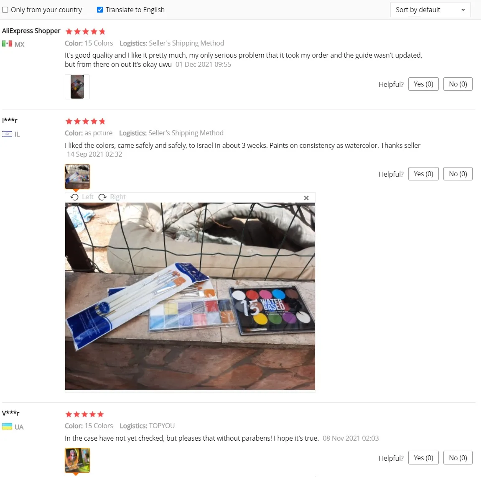
Task: Rotate the review image right
Action: (112, 197)
